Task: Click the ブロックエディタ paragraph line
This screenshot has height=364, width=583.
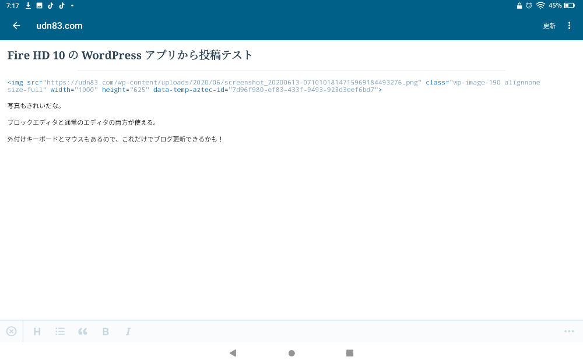Action: pos(82,123)
